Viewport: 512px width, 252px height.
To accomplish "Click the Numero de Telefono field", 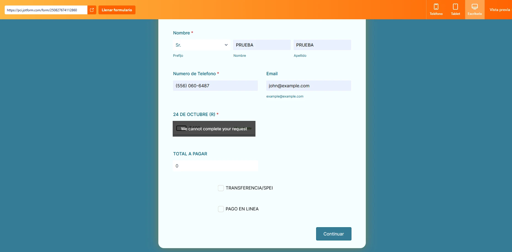I will pyautogui.click(x=215, y=86).
